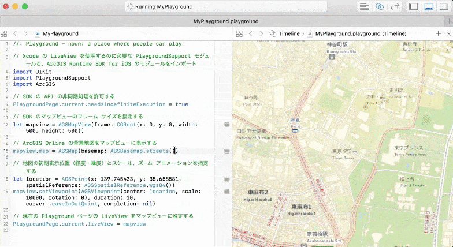
Task: Go back in the source editor
Action: tap(15, 33)
